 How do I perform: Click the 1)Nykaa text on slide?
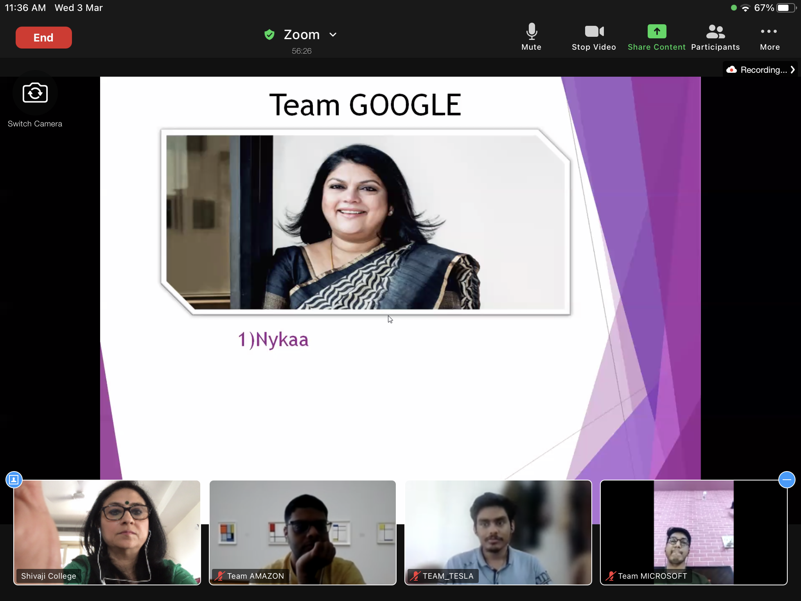[x=273, y=340]
